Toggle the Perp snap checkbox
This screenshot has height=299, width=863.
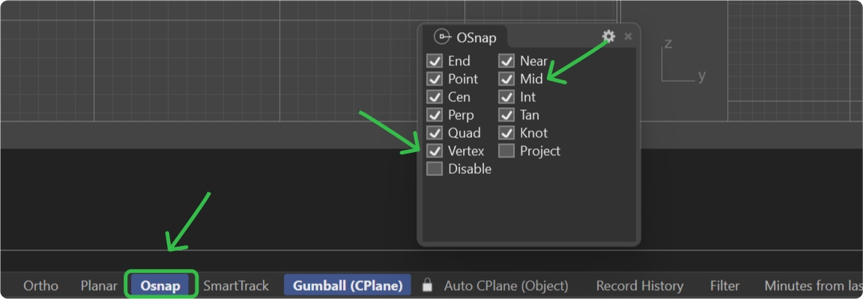434,115
